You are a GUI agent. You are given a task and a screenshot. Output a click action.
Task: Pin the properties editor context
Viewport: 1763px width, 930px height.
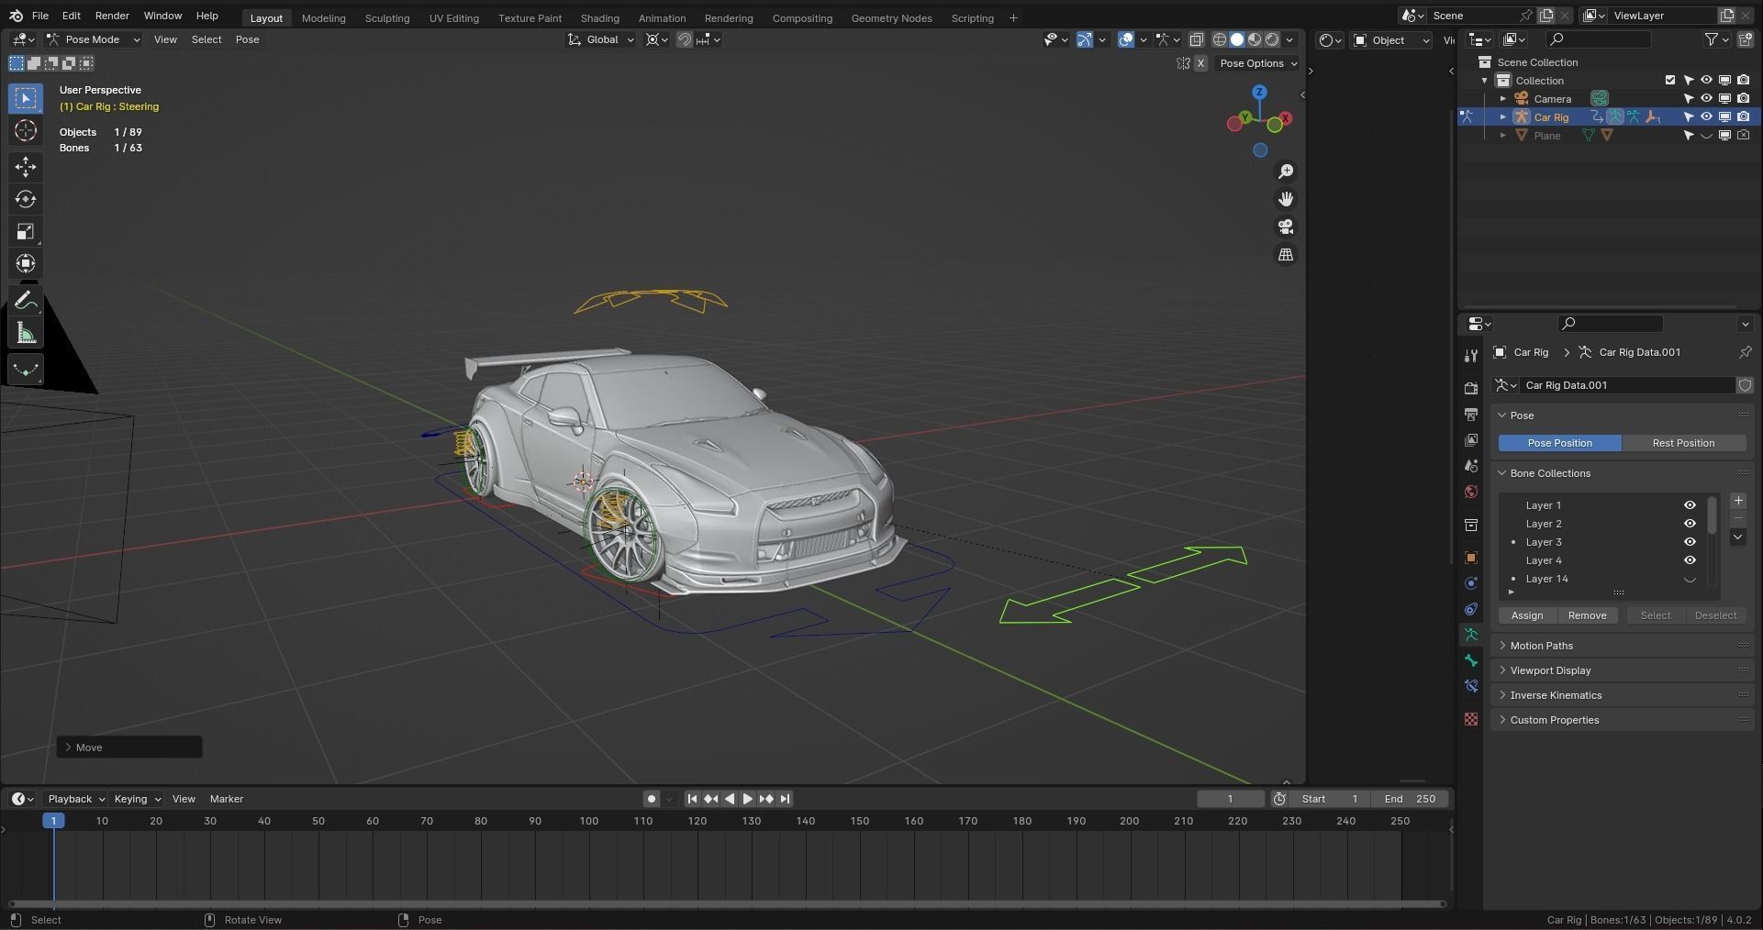tap(1745, 352)
